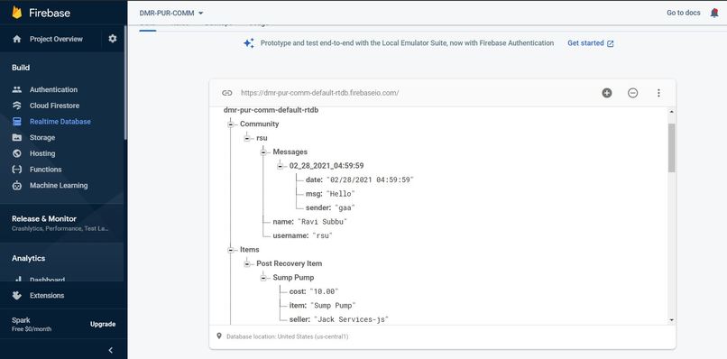Open Cloud Firestore in sidebar

click(x=55, y=106)
